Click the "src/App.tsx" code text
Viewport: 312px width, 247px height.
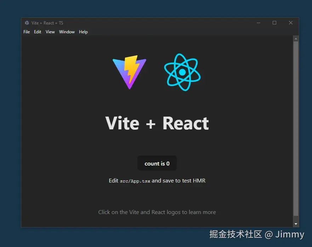point(135,181)
